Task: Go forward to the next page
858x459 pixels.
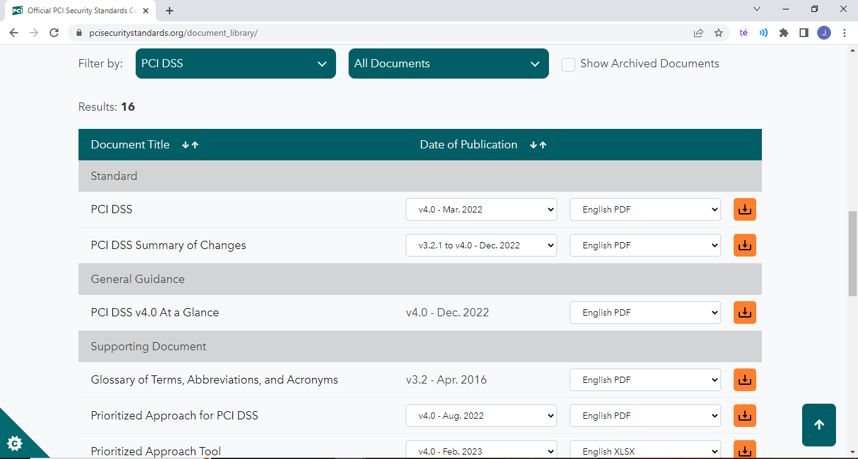Action: (34, 33)
